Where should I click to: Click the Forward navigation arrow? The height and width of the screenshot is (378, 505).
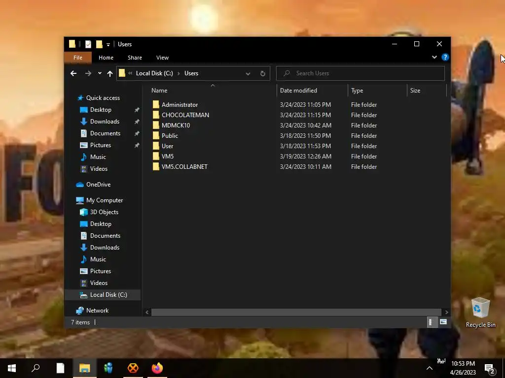pos(88,73)
